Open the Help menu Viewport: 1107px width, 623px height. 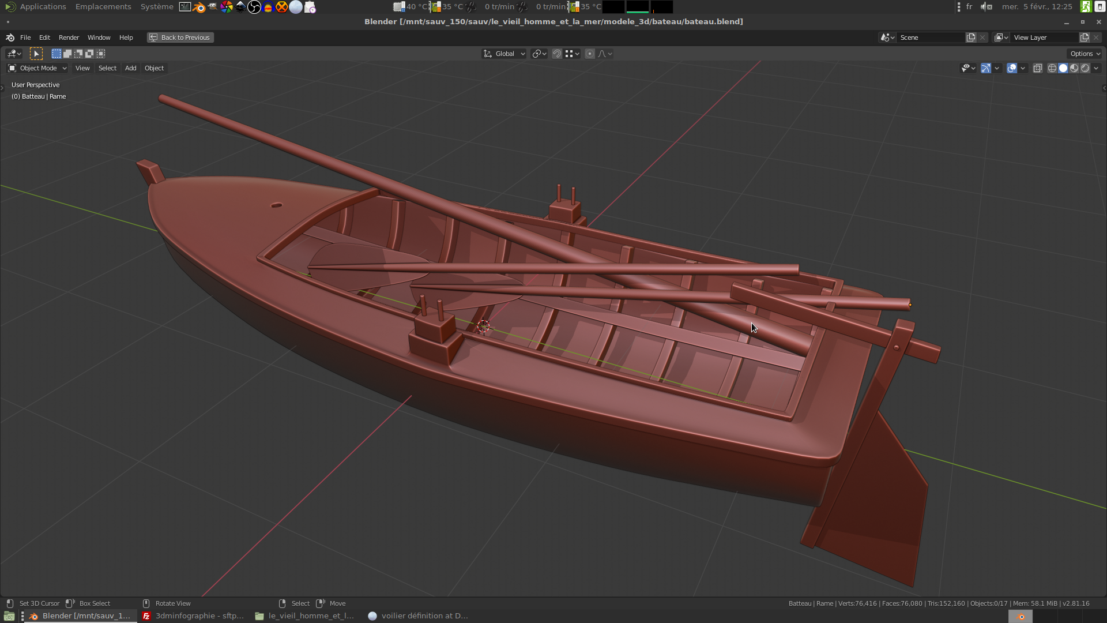[x=126, y=37]
